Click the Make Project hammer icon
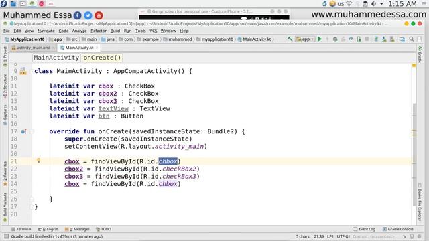 [290, 39]
